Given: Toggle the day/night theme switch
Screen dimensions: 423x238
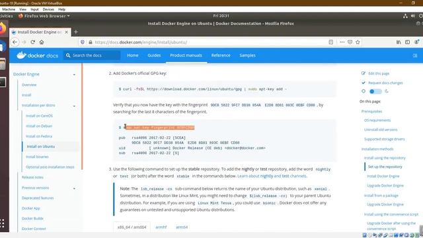Looking at the screenshot, I should [375, 91].
